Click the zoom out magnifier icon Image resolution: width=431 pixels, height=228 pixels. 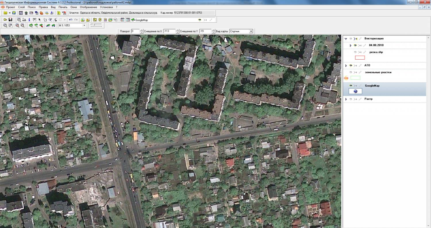tap(22, 25)
